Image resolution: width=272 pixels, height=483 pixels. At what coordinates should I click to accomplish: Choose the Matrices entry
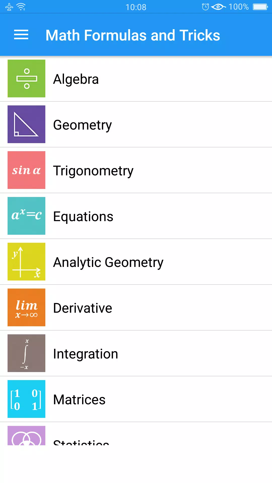point(136,399)
